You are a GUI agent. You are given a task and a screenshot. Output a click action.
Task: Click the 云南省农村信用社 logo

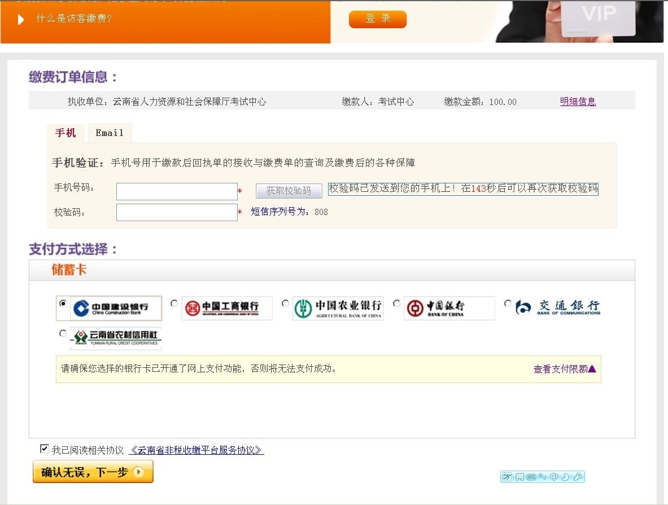116,338
